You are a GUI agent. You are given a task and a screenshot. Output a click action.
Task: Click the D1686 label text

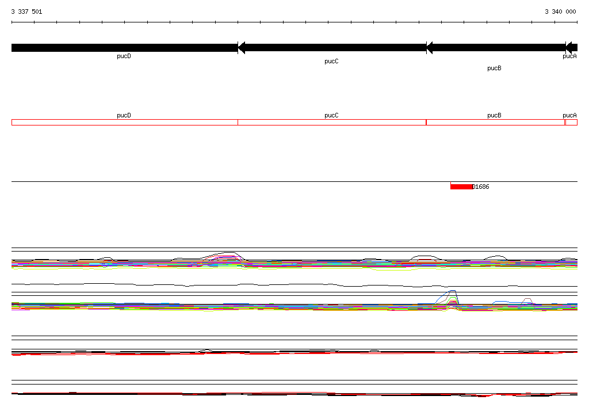(481, 187)
